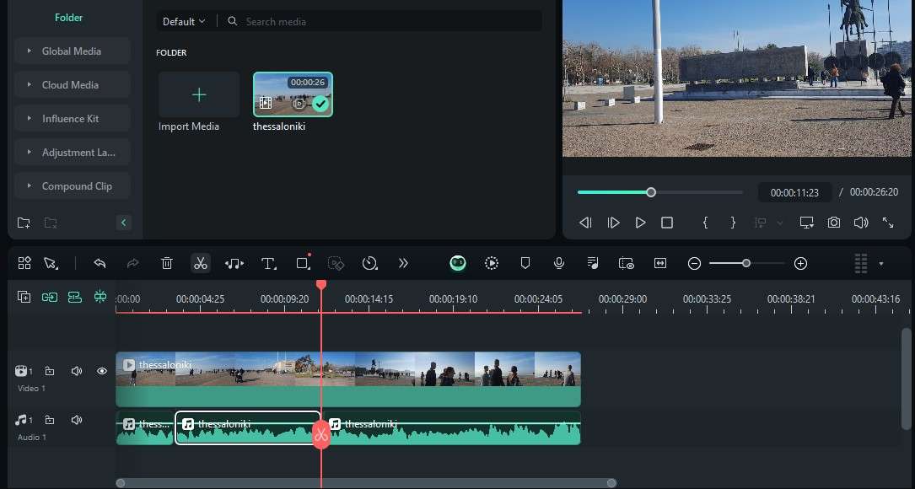The width and height of the screenshot is (915, 489).
Task: Split clip with scissors tool
Action: [201, 263]
